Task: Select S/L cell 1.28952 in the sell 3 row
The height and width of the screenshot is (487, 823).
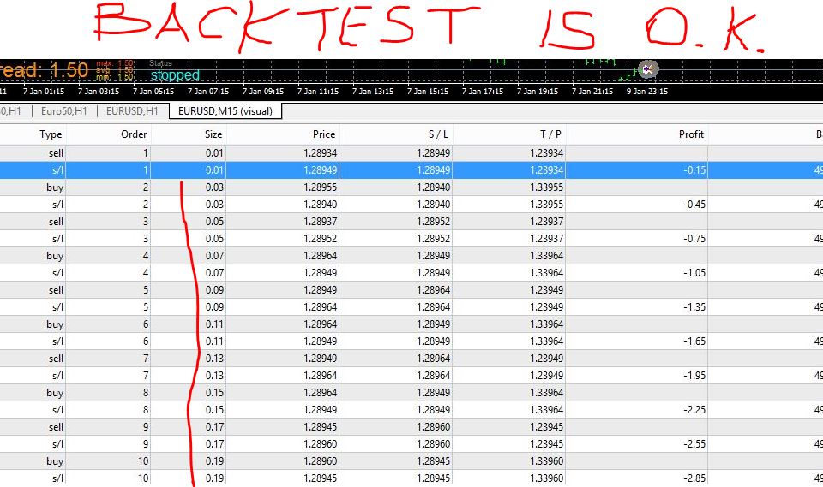Action: pyautogui.click(x=434, y=221)
